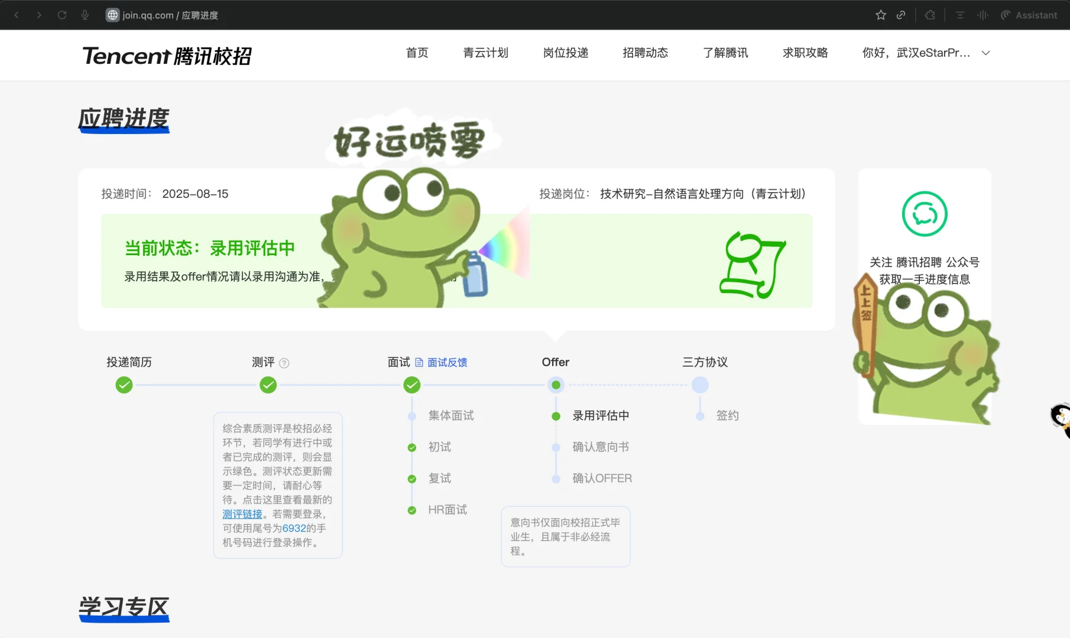The image size is (1070, 638).
Task: Click the globe site-info icon
Action: [x=112, y=15]
